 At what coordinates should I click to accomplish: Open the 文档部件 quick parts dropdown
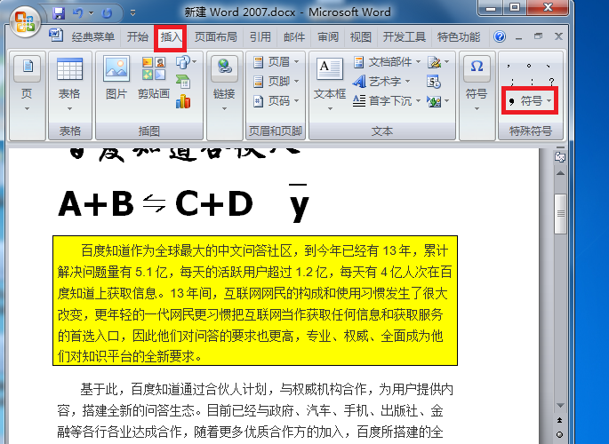388,61
